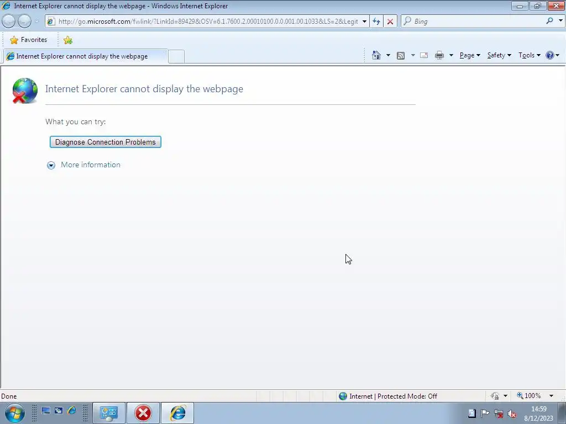Screen dimensions: 566x424
Task: Click the status bar security shield icon
Action: pos(495,396)
